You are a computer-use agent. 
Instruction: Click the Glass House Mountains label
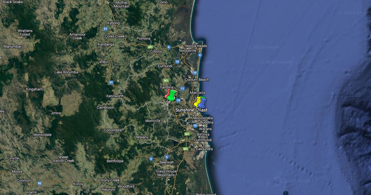coord(166,173)
